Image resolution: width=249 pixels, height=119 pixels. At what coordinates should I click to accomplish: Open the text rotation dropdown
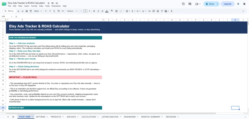(144, 11)
